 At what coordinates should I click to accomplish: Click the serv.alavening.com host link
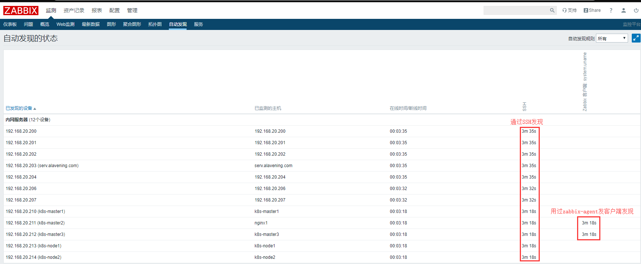(273, 166)
